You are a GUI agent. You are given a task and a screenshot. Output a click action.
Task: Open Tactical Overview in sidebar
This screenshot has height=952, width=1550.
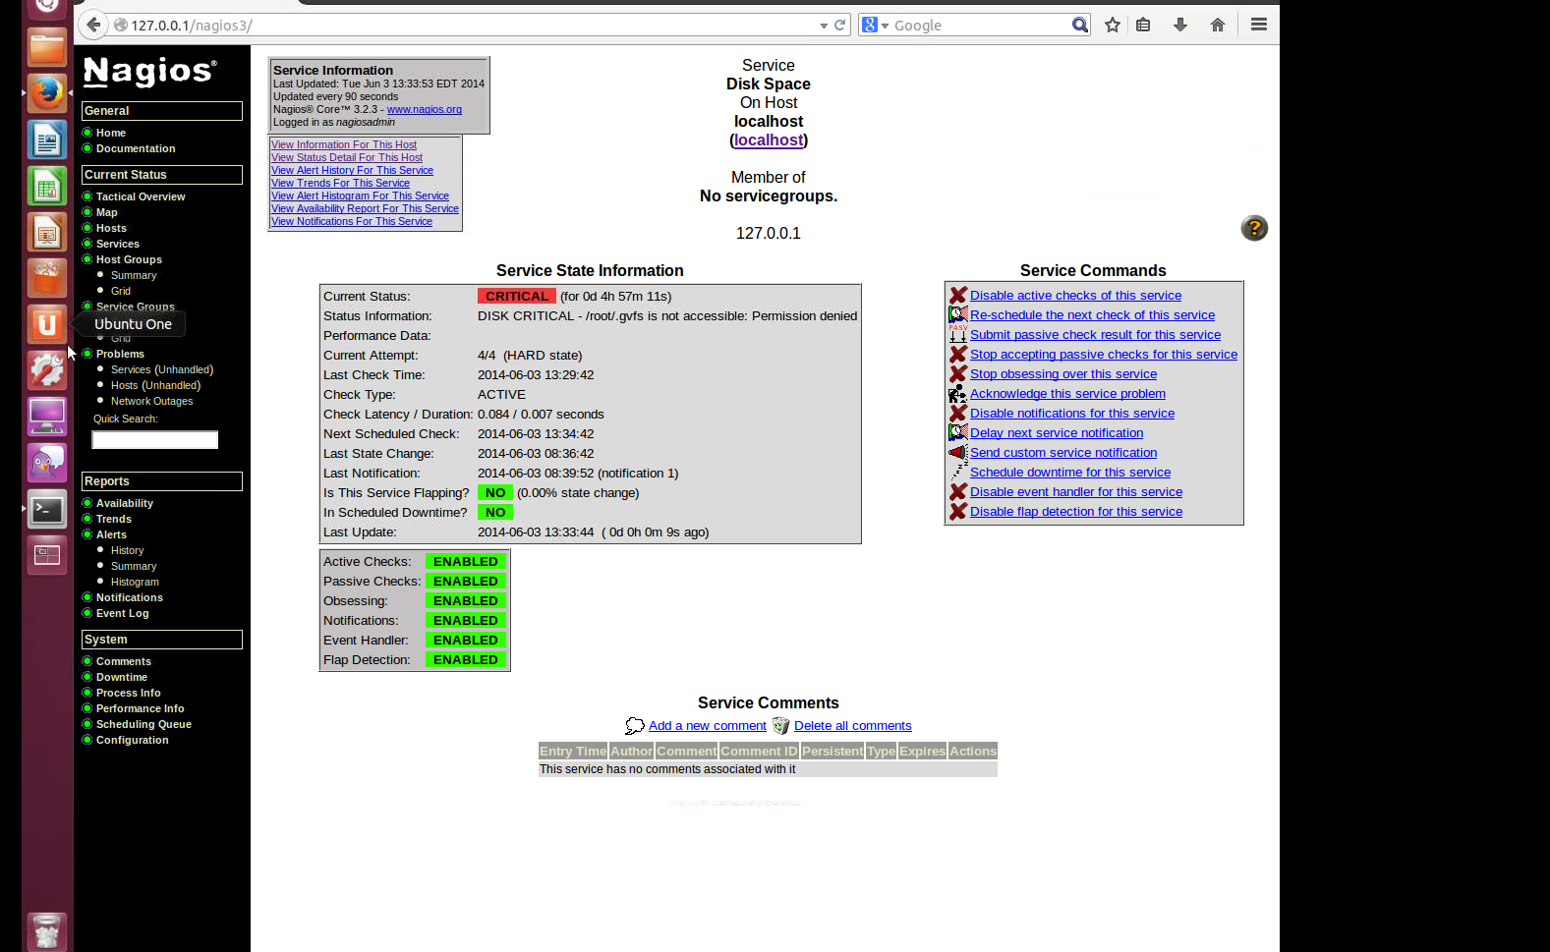tap(141, 196)
